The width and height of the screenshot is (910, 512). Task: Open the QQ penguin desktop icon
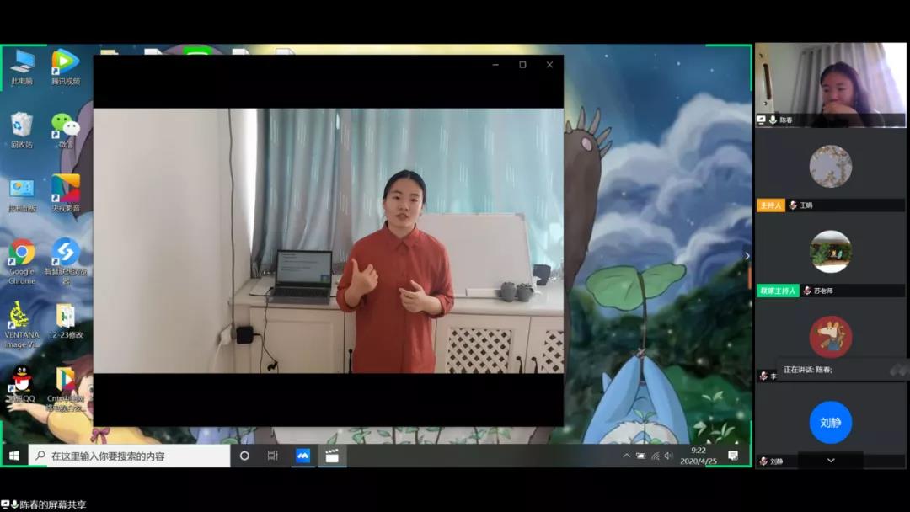pyautogui.click(x=22, y=381)
